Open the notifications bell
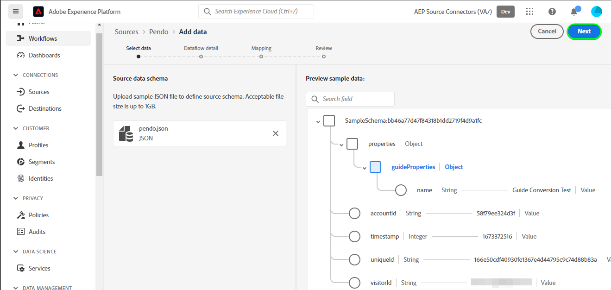 pyautogui.click(x=574, y=12)
